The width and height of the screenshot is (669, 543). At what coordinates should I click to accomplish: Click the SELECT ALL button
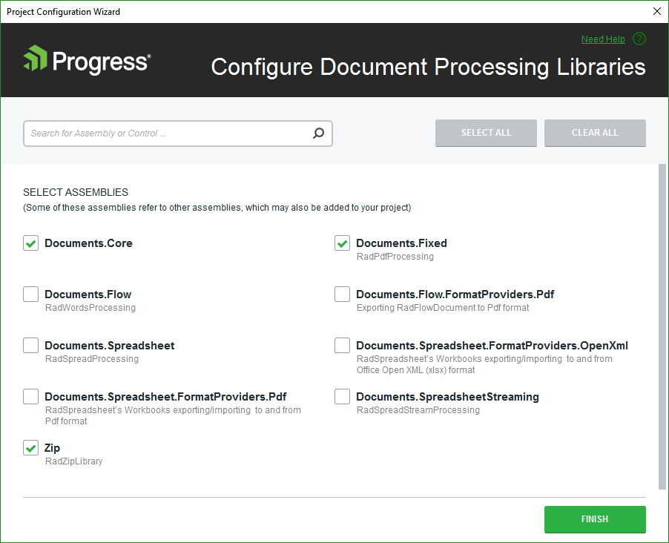coord(486,133)
